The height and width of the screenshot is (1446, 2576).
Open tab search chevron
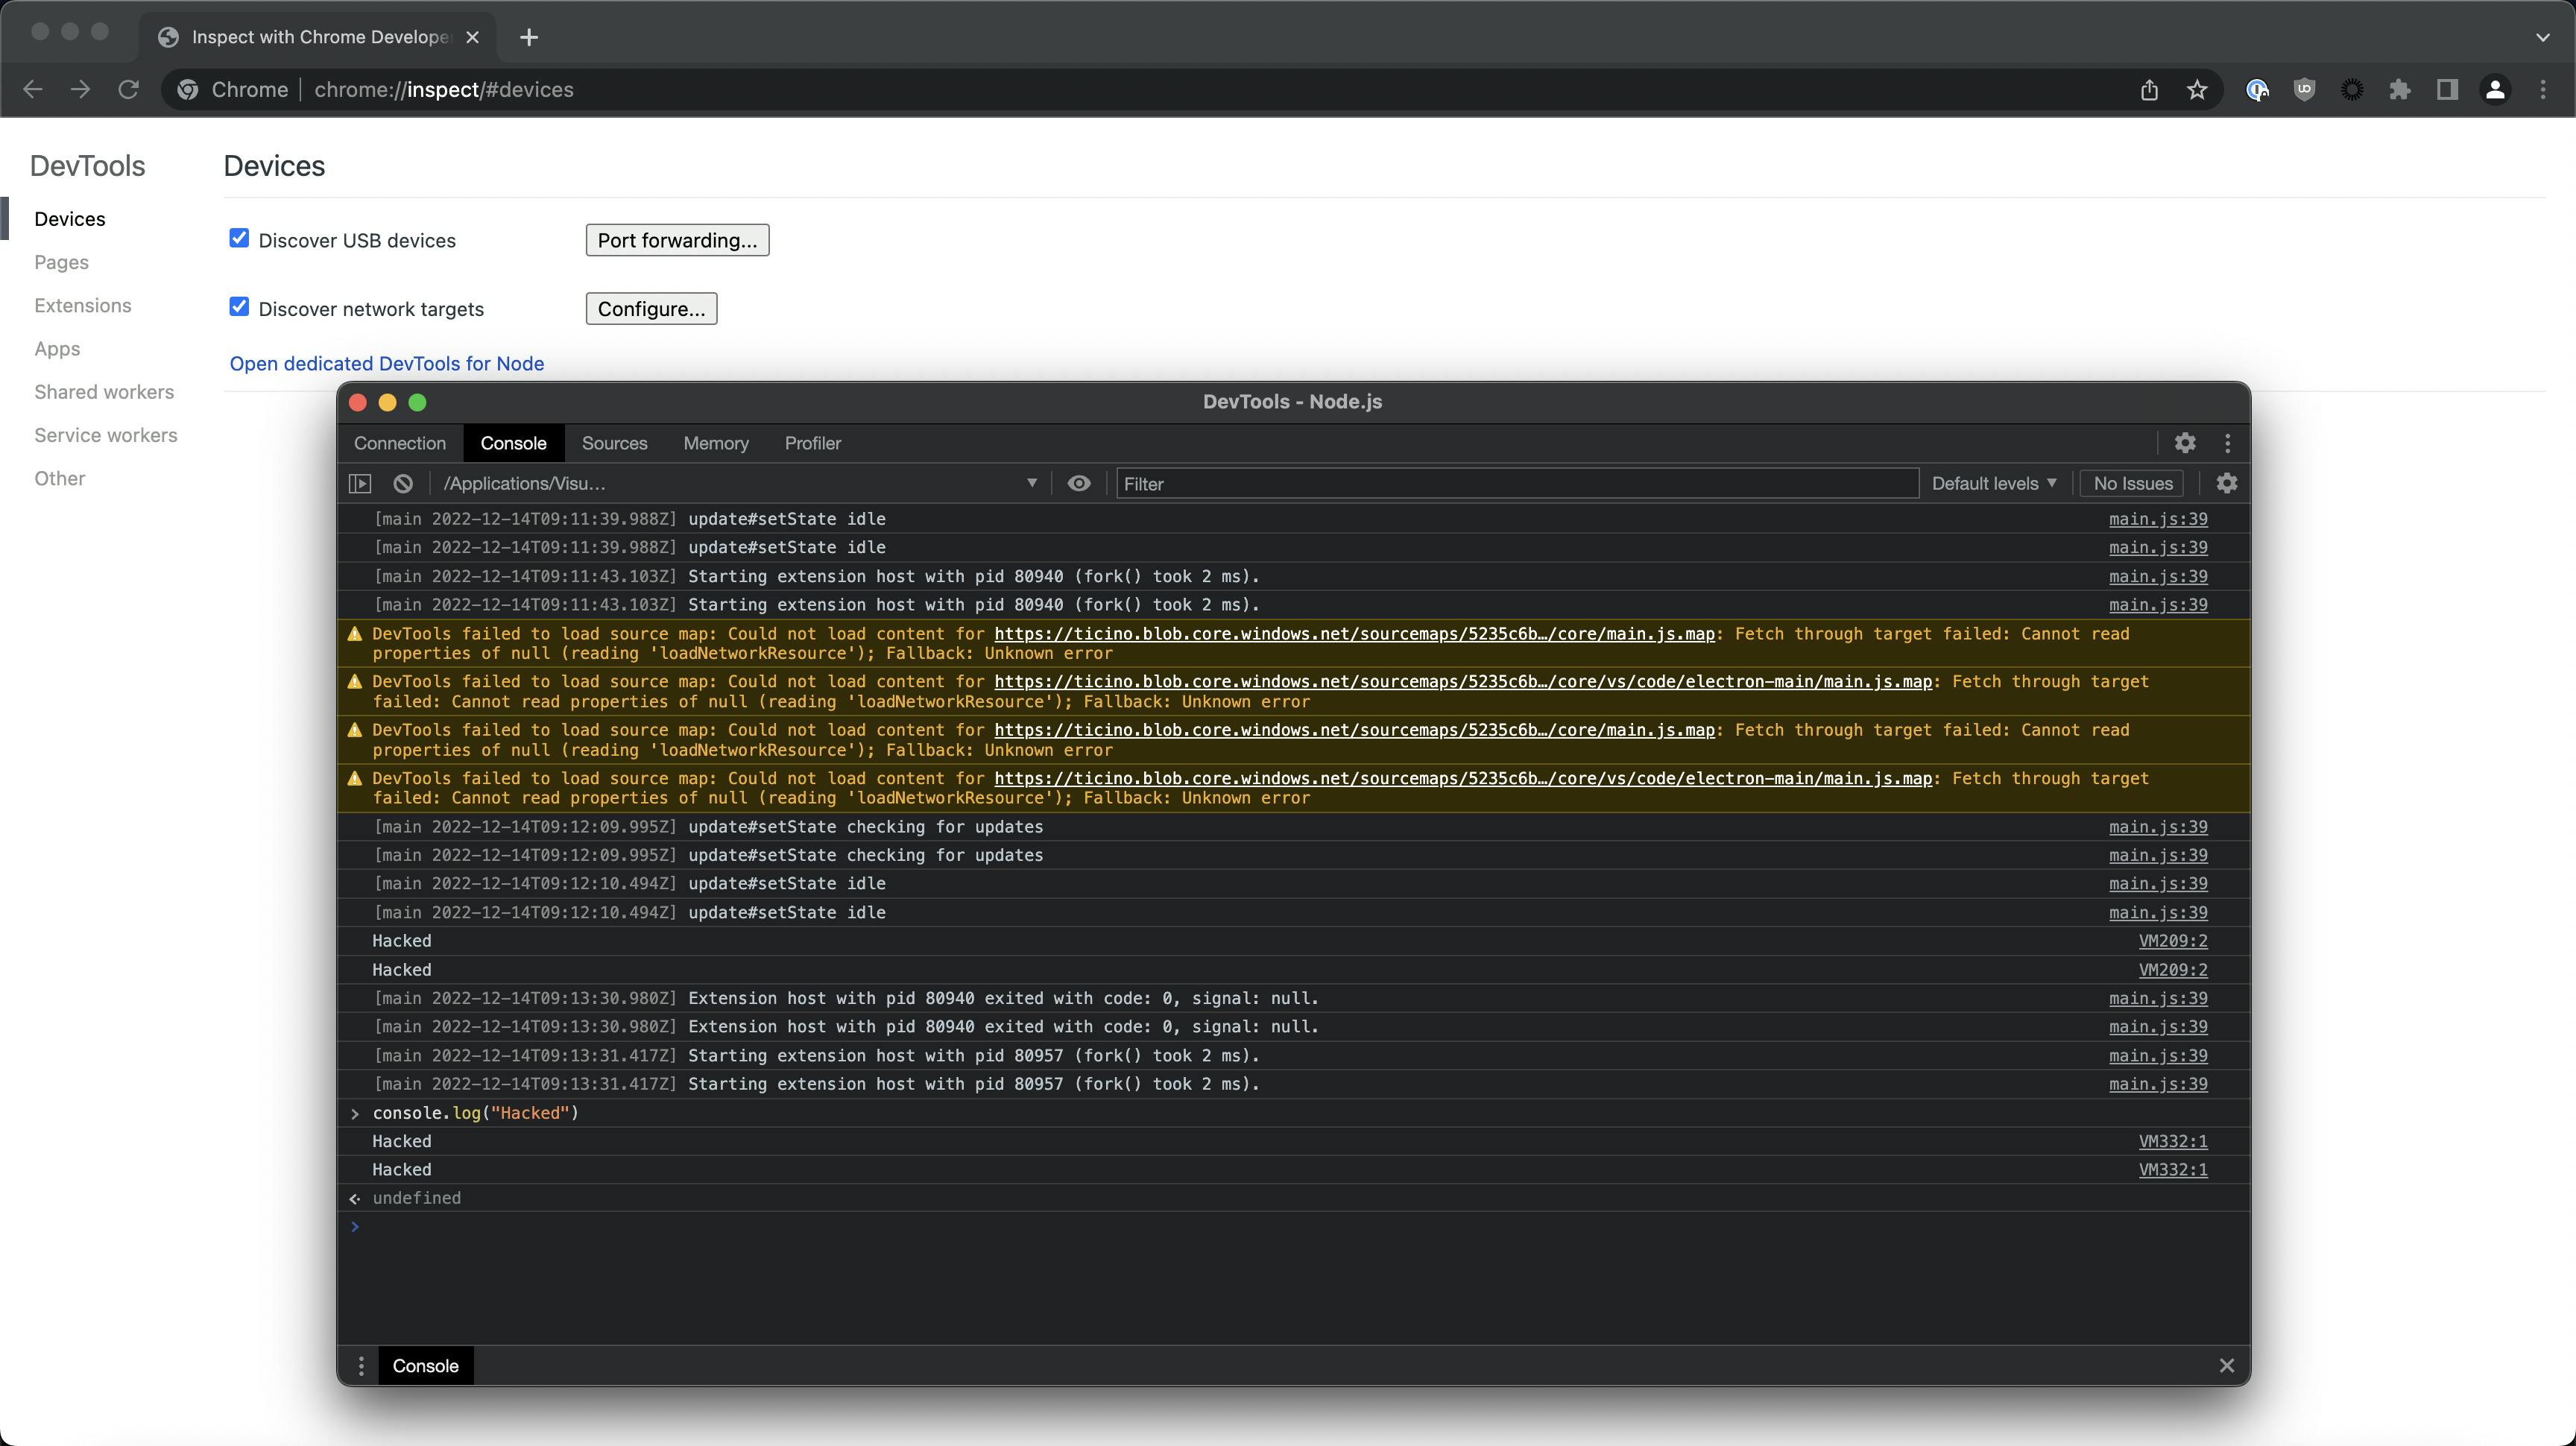pos(2543,37)
